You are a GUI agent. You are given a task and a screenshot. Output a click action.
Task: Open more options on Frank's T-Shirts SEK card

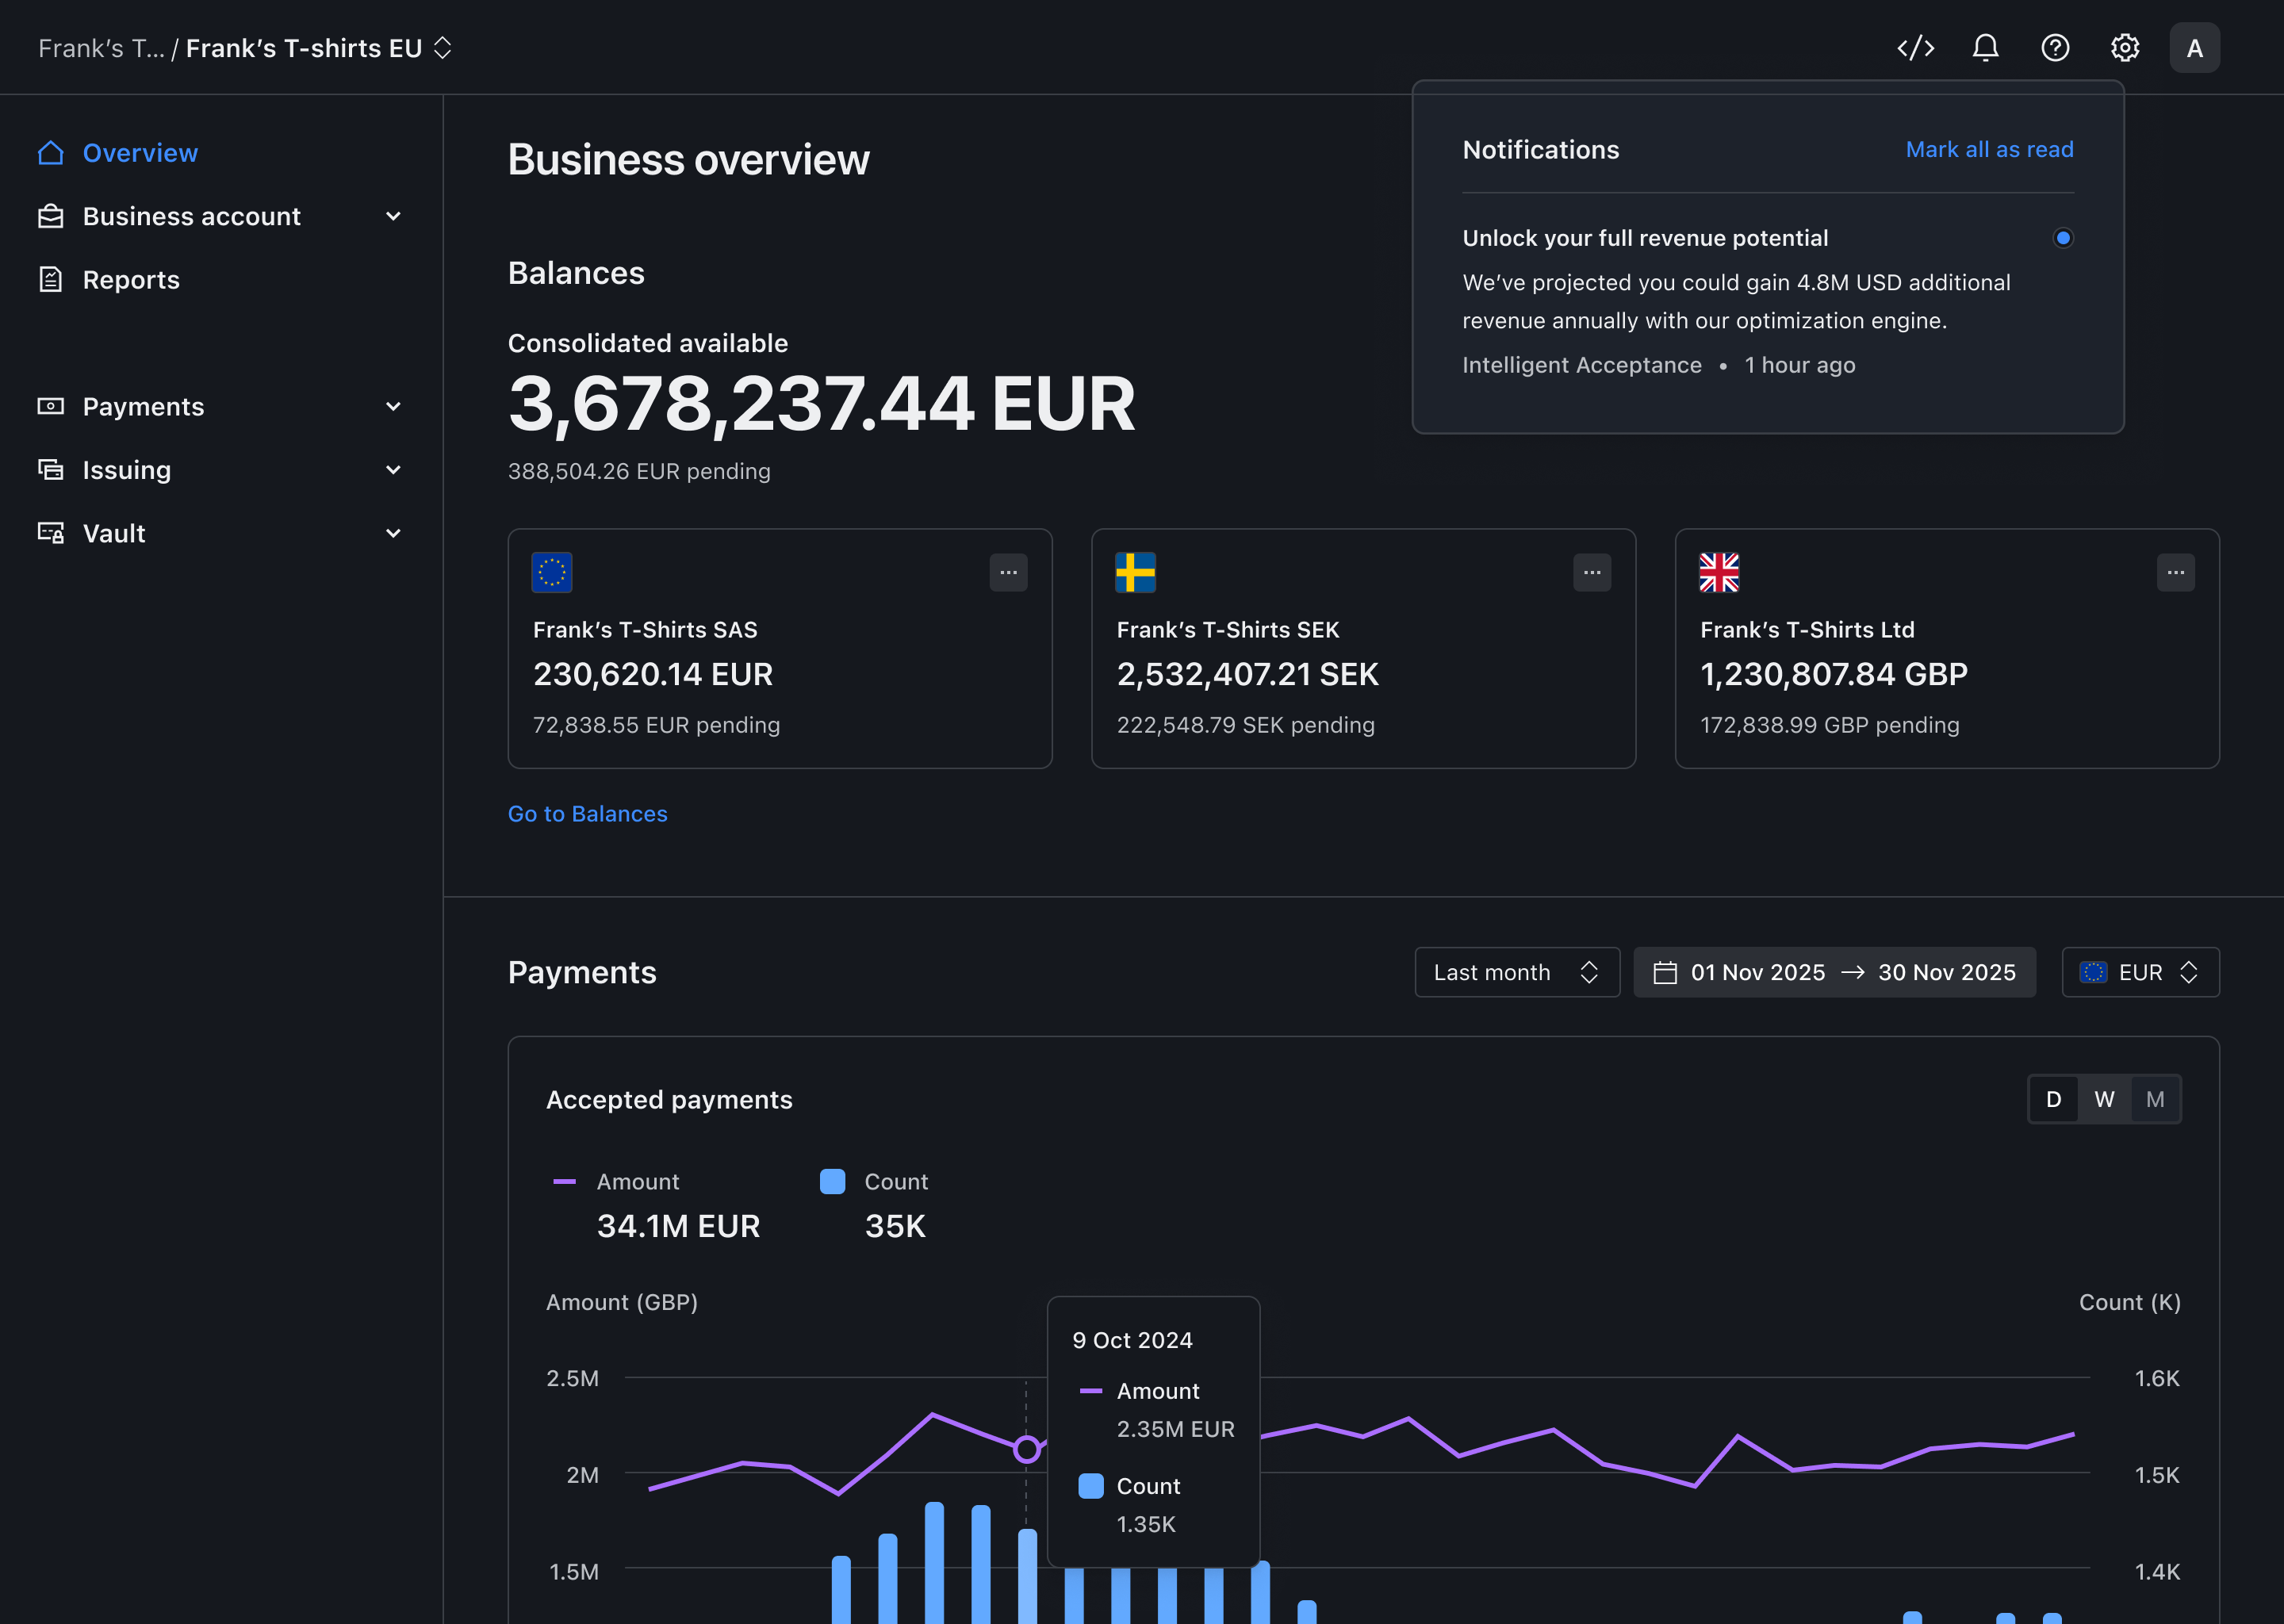pyautogui.click(x=1592, y=573)
